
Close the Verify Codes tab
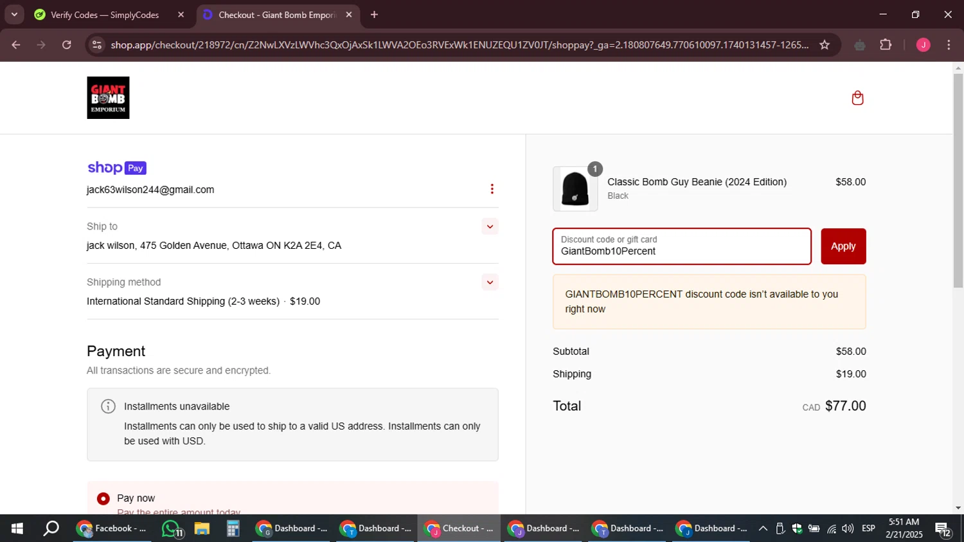tap(181, 15)
